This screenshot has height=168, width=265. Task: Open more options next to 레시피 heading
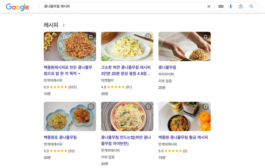(64, 25)
